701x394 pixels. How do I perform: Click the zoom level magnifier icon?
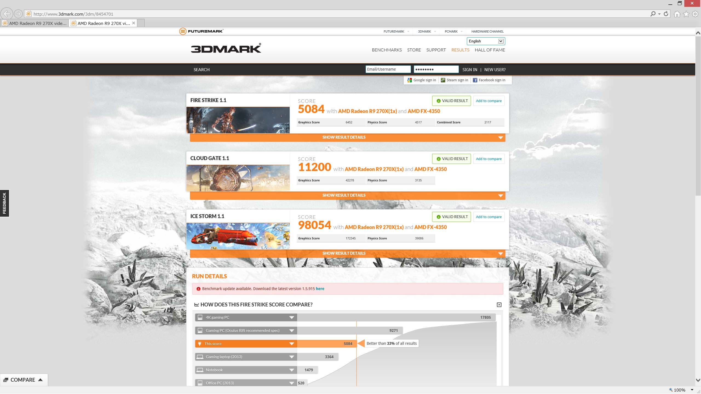click(671, 390)
